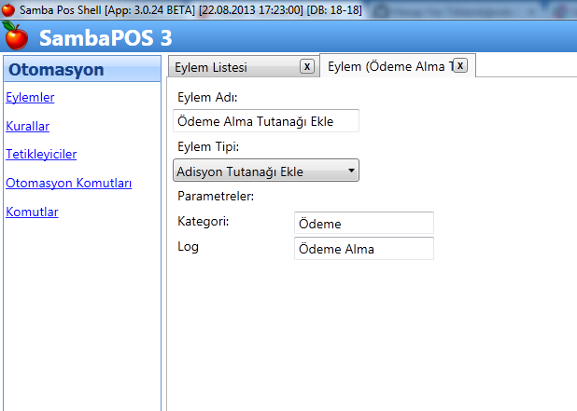Click the Eylem Adı input field
This screenshot has height=411, width=577.
point(266,121)
